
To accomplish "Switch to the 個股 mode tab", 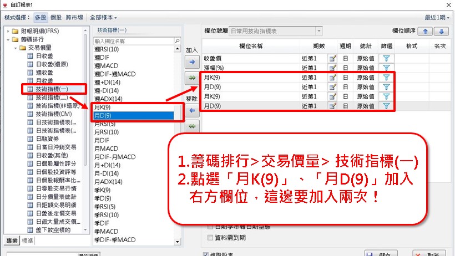I will point(56,17).
